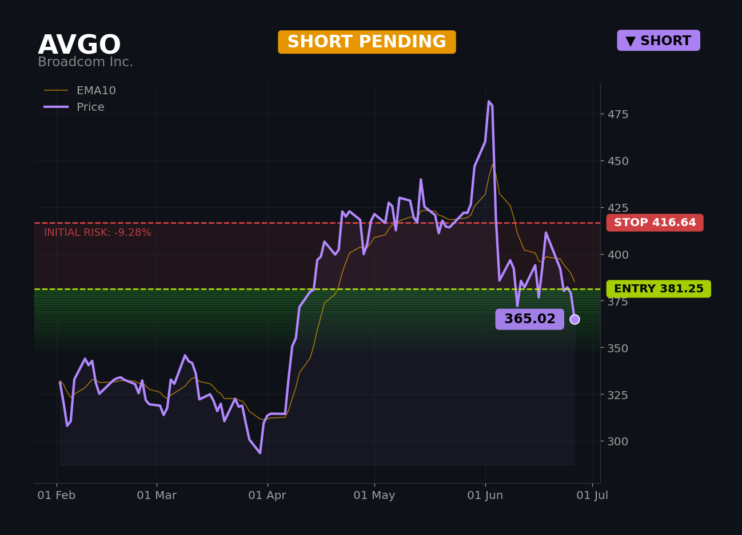Click the 01 Feb date axis label

[57, 496]
